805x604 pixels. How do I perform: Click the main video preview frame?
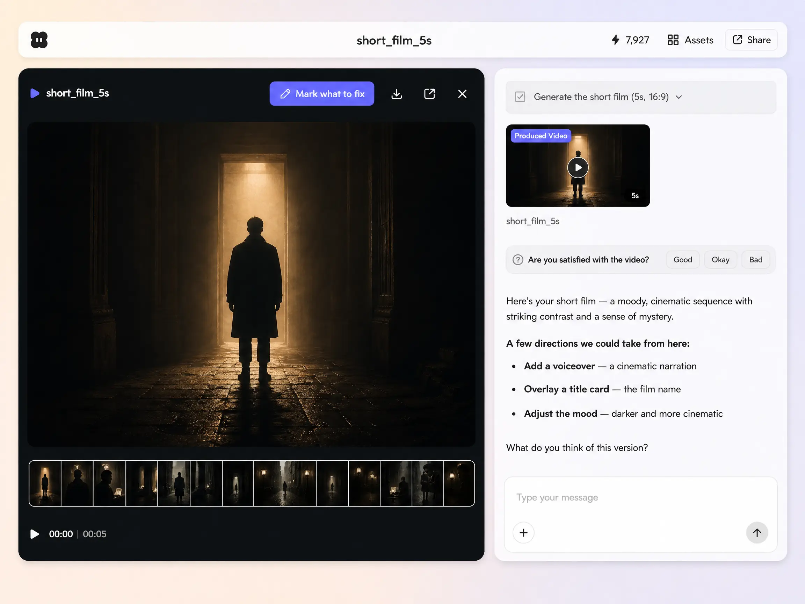tap(252, 284)
